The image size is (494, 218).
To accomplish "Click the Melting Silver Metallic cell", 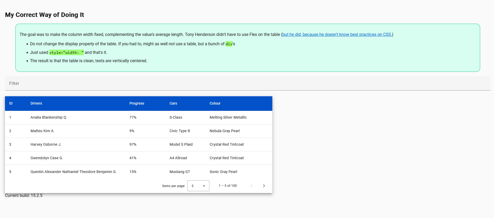I will (228, 118).
